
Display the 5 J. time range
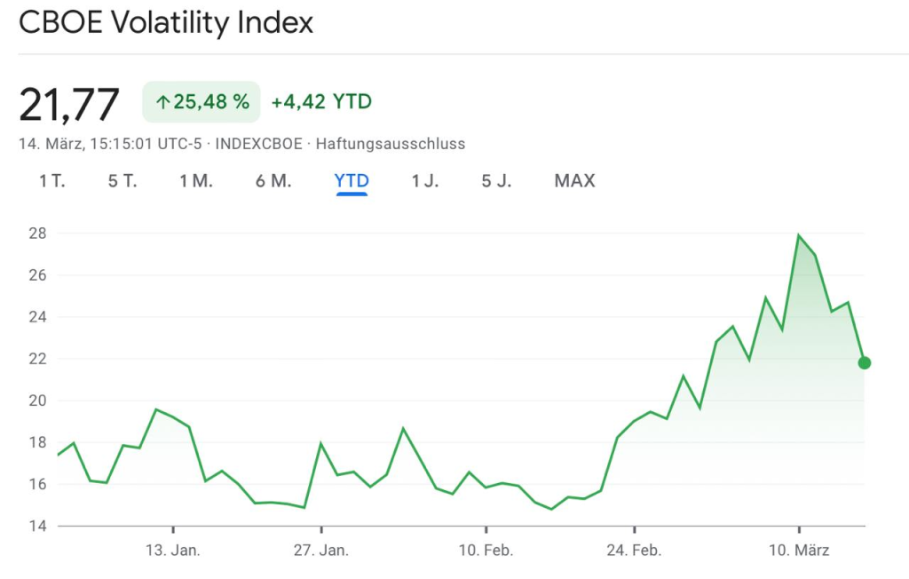pyautogui.click(x=497, y=181)
